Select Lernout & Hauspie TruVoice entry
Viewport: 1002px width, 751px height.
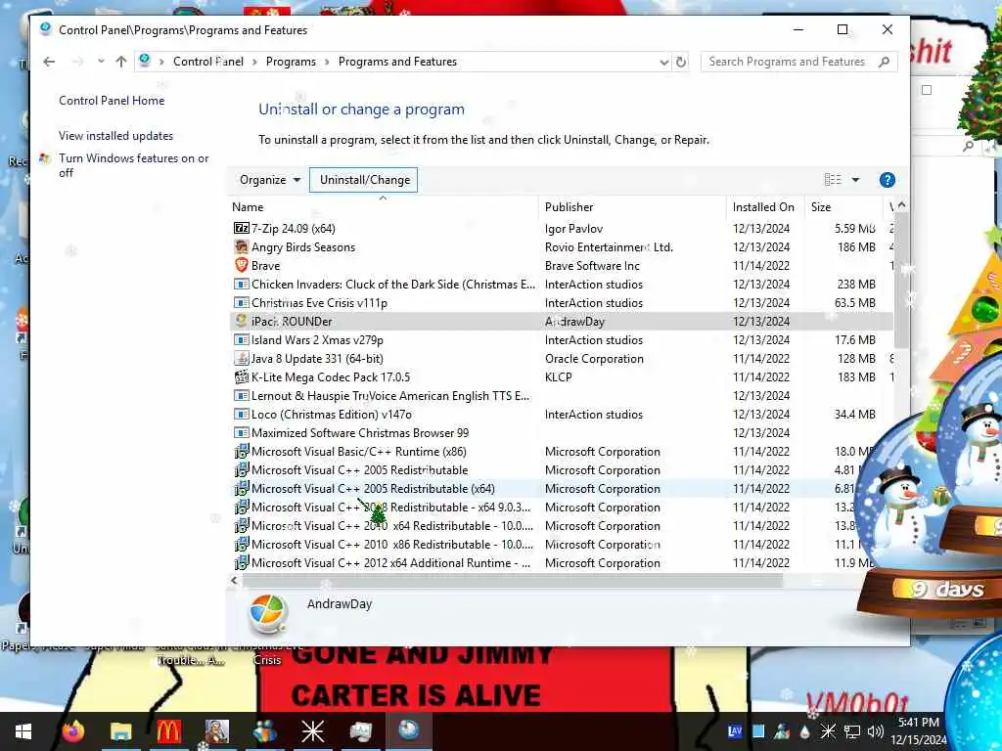pyautogui.click(x=561, y=395)
